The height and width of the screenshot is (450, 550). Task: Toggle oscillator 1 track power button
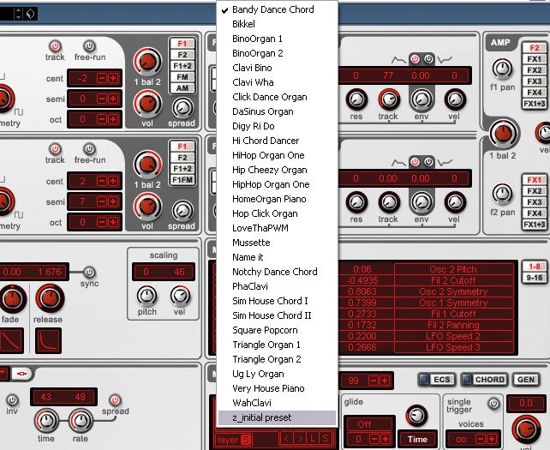[55, 46]
